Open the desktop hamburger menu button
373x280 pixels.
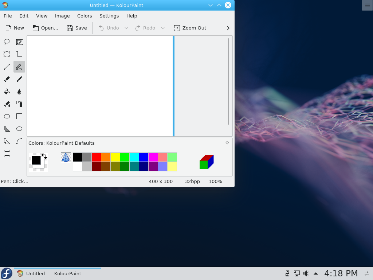tap(367, 5)
